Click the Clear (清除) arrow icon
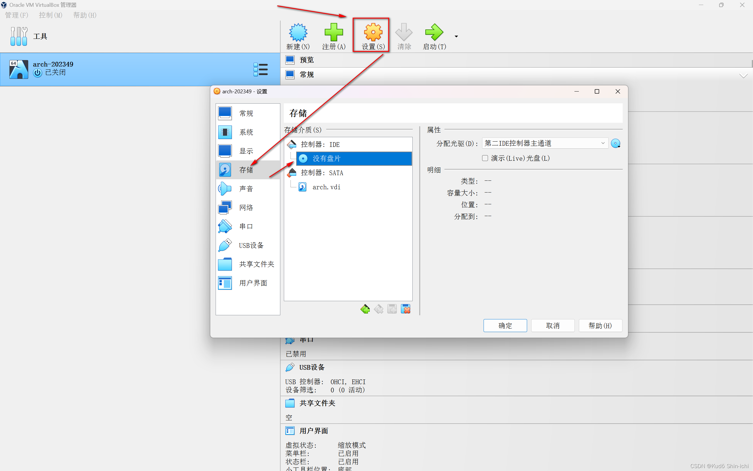This screenshot has height=471, width=753. 404,32
